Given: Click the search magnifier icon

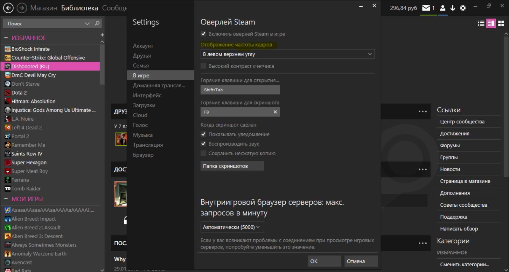Looking at the screenshot, I should point(97,23).
